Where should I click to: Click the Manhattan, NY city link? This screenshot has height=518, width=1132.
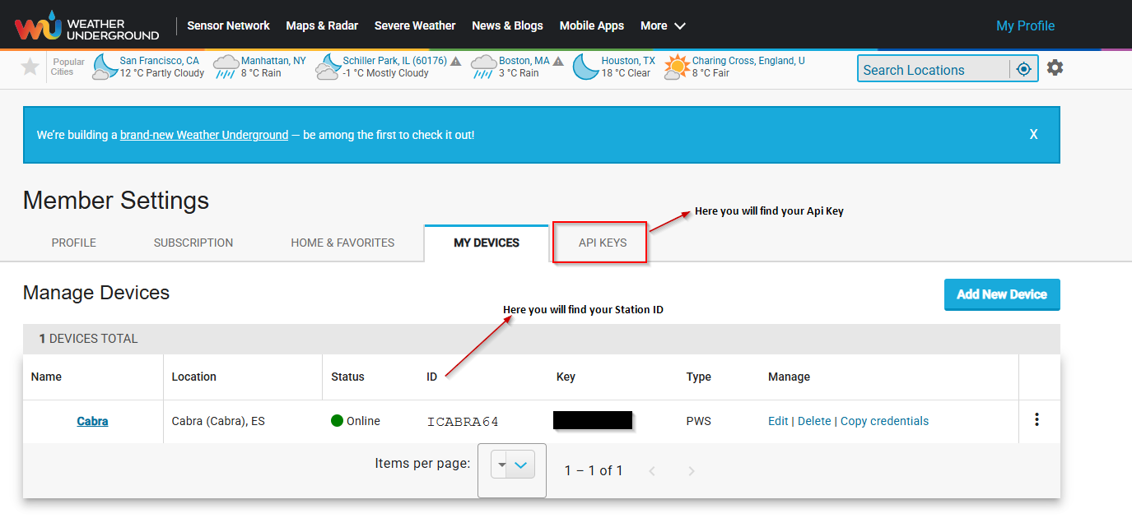coord(273,61)
